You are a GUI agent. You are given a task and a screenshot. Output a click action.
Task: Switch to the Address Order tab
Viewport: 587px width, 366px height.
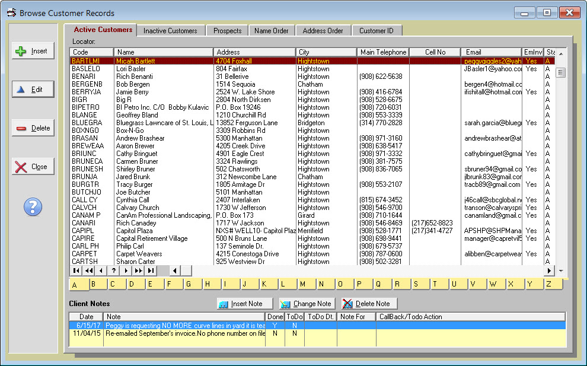click(323, 31)
